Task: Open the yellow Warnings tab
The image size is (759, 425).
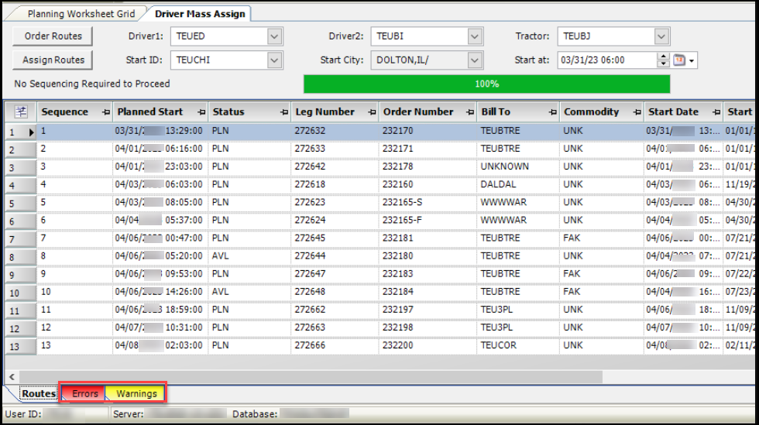Action: tap(136, 393)
